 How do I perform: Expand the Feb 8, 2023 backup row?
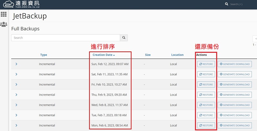16,105
